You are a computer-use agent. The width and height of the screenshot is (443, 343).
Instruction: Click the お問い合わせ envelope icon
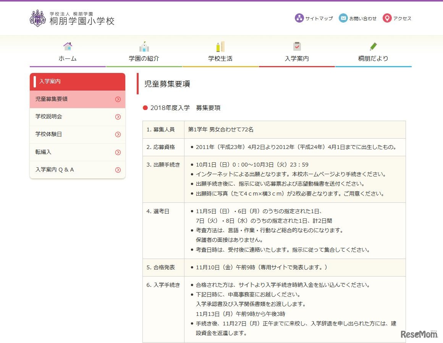tap(343, 18)
